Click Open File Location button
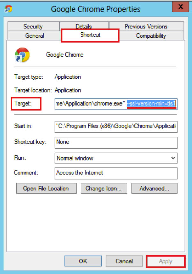This screenshot has width=192, height=274. click(46, 188)
